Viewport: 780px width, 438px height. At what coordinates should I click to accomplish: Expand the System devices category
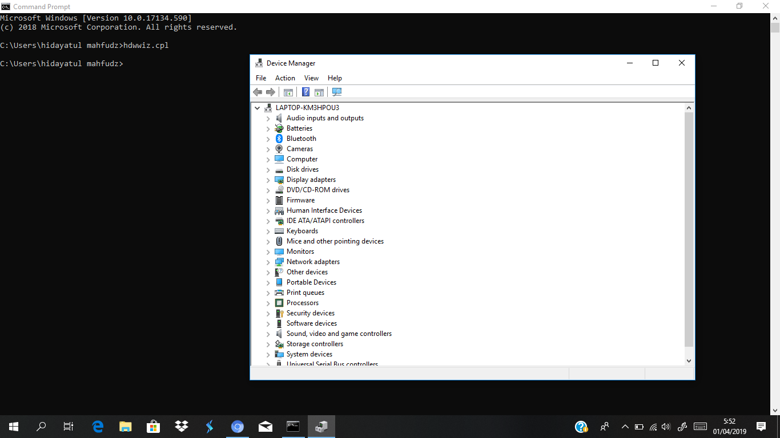coord(268,355)
